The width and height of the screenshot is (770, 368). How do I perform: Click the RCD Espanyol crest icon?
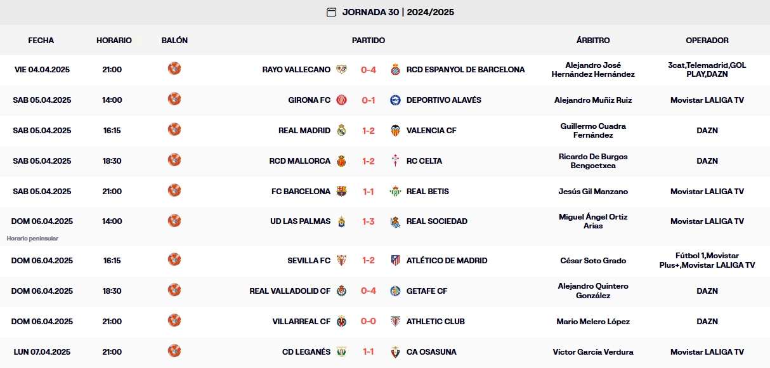tap(395, 70)
